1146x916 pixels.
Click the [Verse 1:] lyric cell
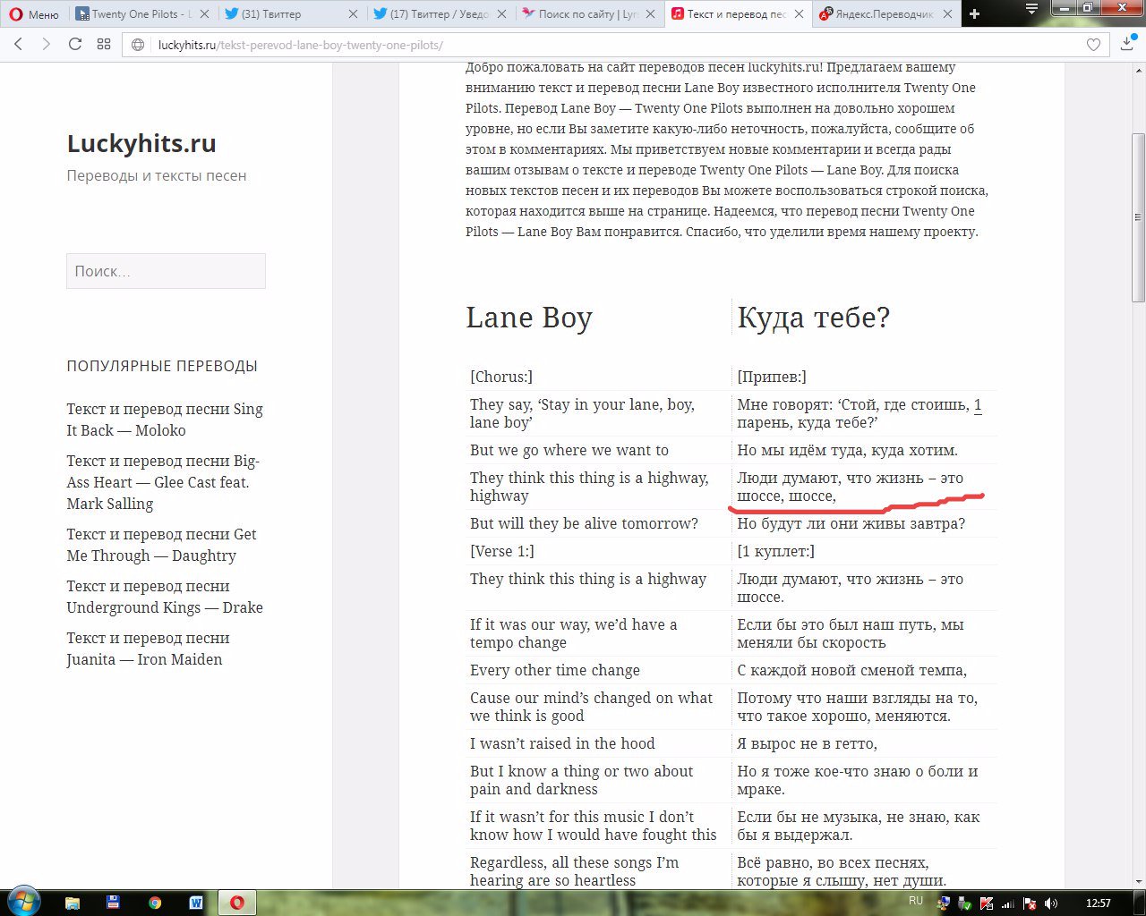[x=502, y=551]
